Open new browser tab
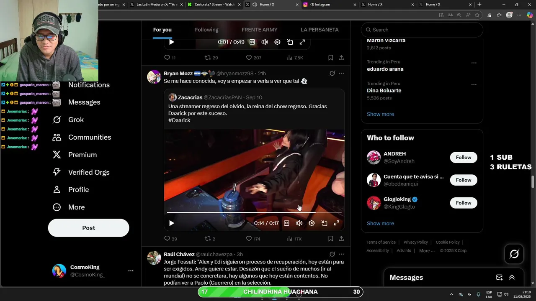Screen dimensions: 536x301 [479, 5]
